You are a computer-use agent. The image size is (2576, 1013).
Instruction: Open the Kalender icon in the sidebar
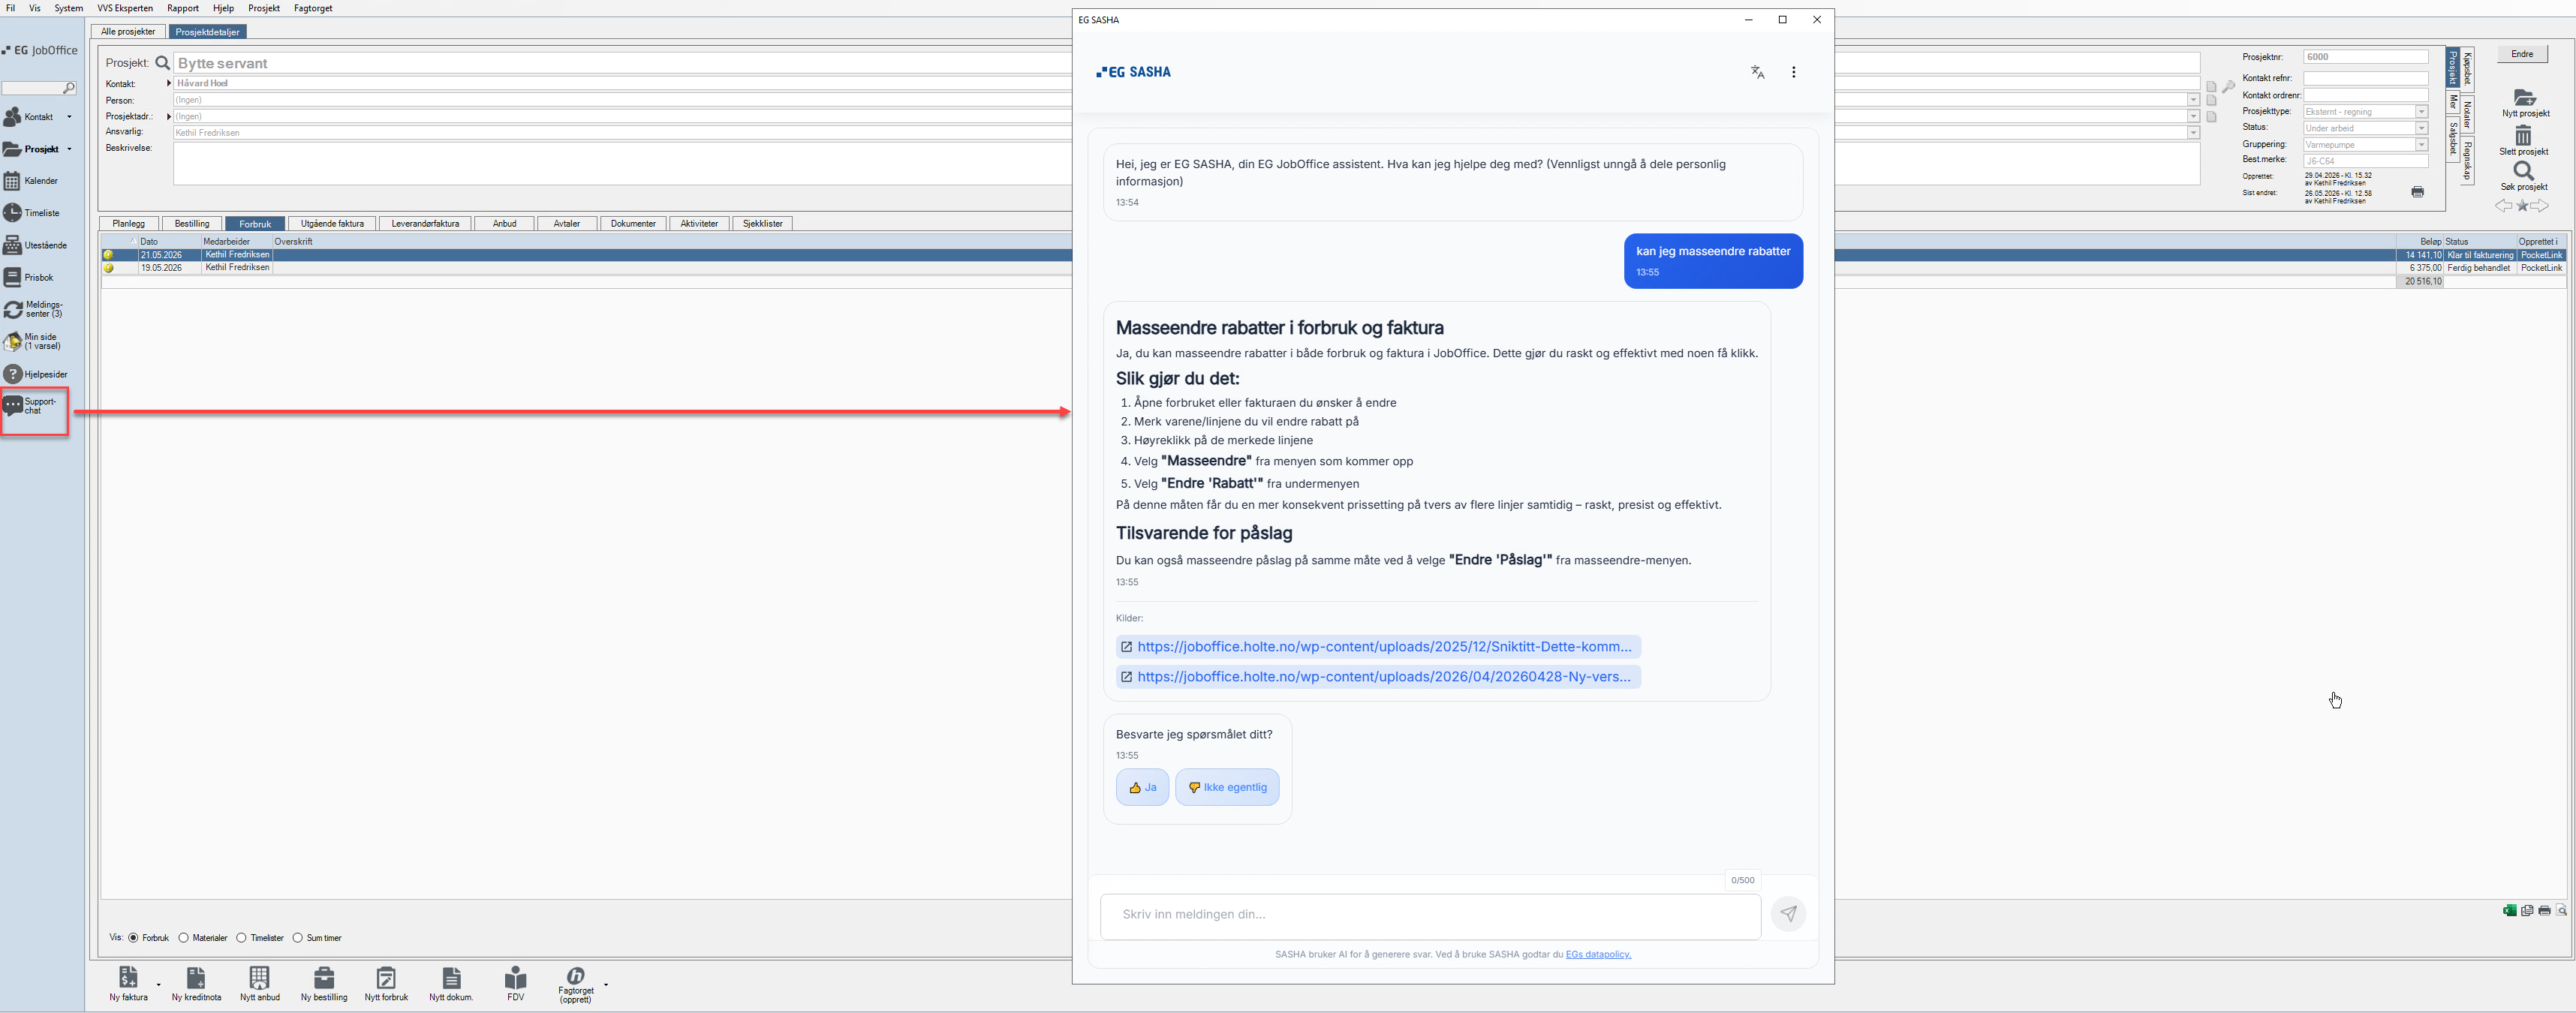click(x=12, y=181)
